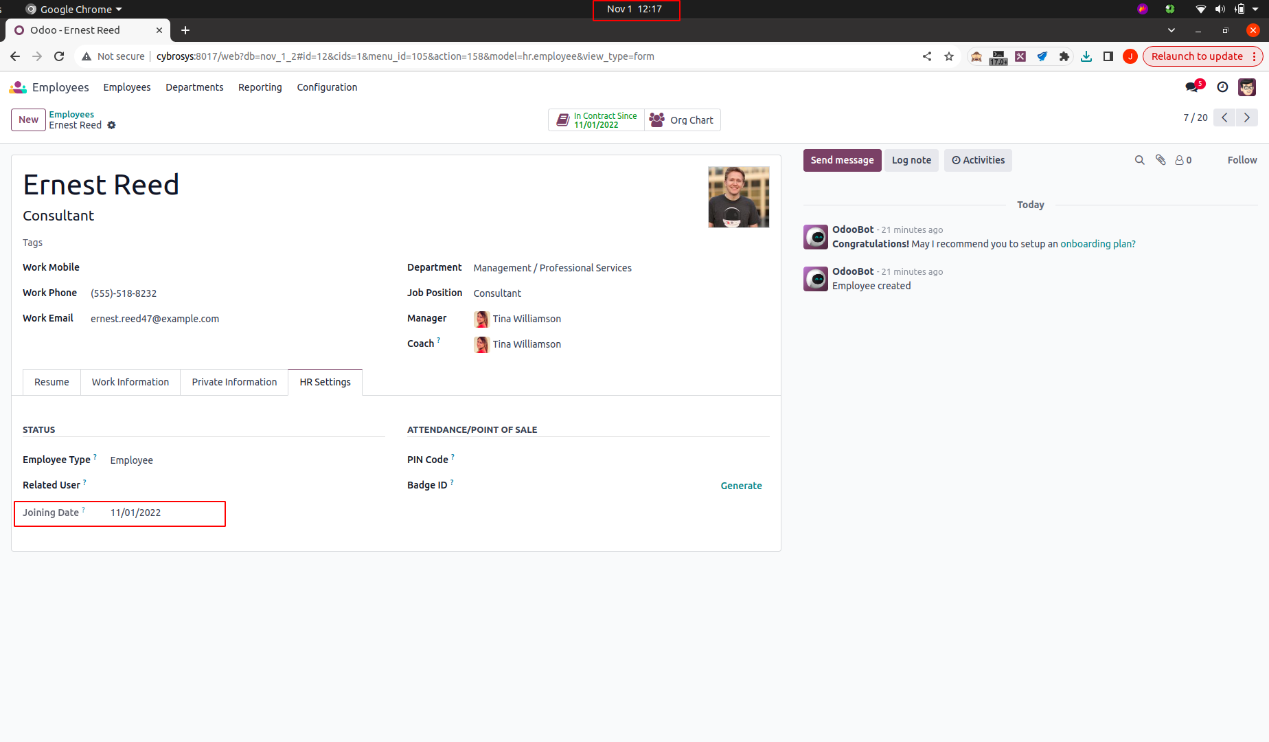The width and height of the screenshot is (1269, 742).
Task: Open the system volume icon in top bar
Action: click(x=1220, y=9)
